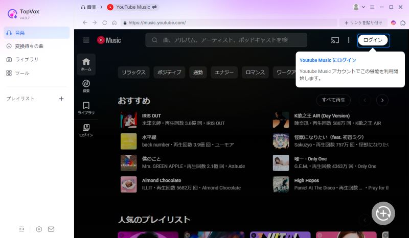
Task: Click the round add-to-convert floating button
Action: (x=383, y=213)
